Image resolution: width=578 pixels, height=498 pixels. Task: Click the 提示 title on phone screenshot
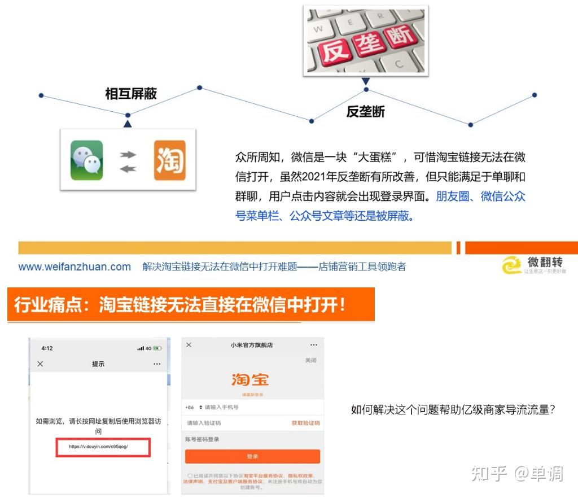click(98, 364)
